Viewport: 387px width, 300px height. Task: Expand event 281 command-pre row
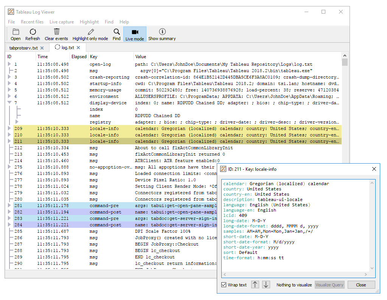tap(9, 206)
